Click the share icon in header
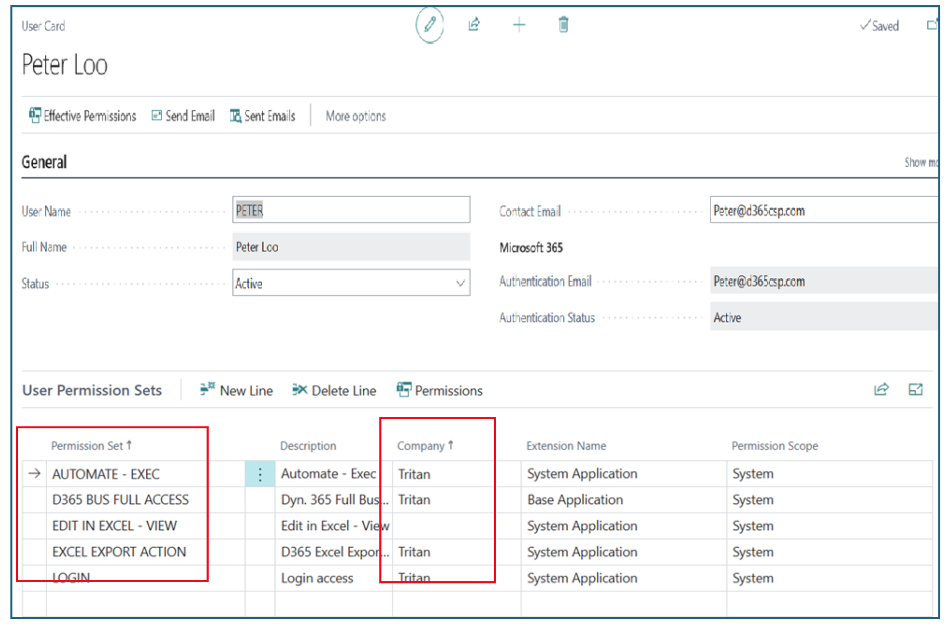 coord(474,24)
